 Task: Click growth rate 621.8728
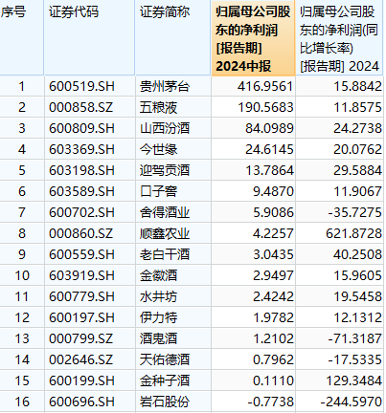coord(353,233)
